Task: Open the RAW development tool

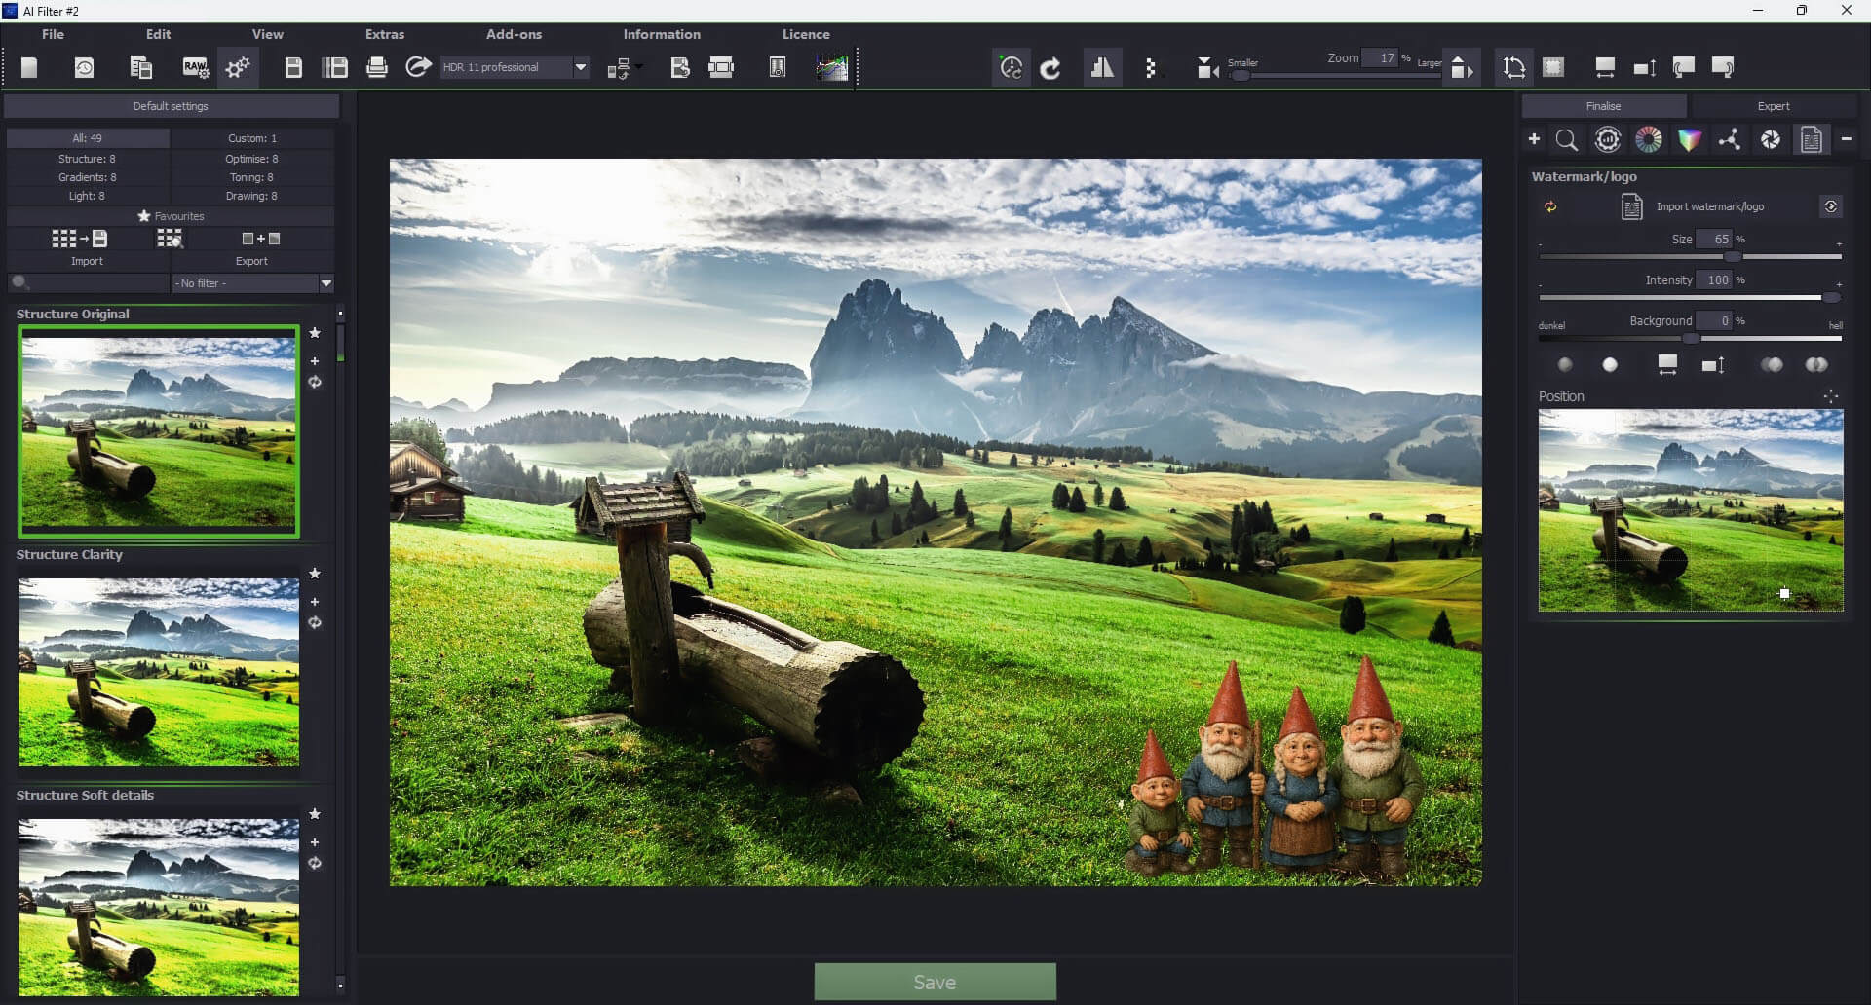Action: click(194, 66)
